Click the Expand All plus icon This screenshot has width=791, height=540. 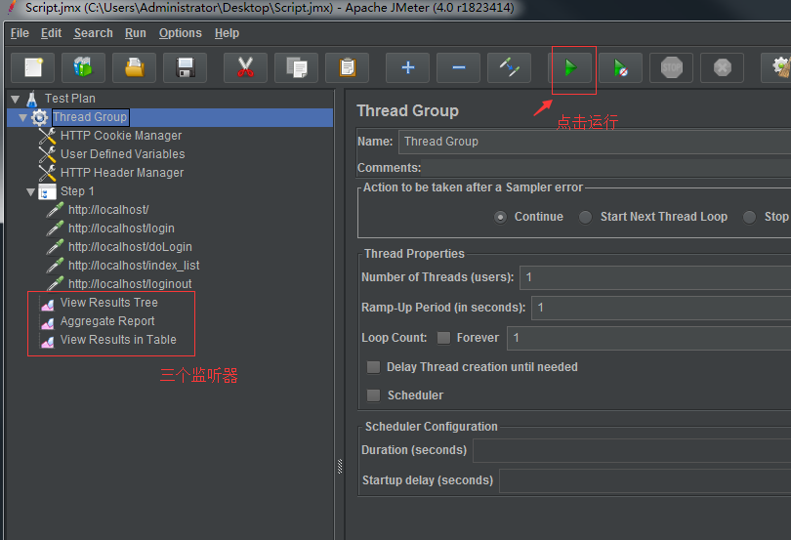[x=407, y=67]
